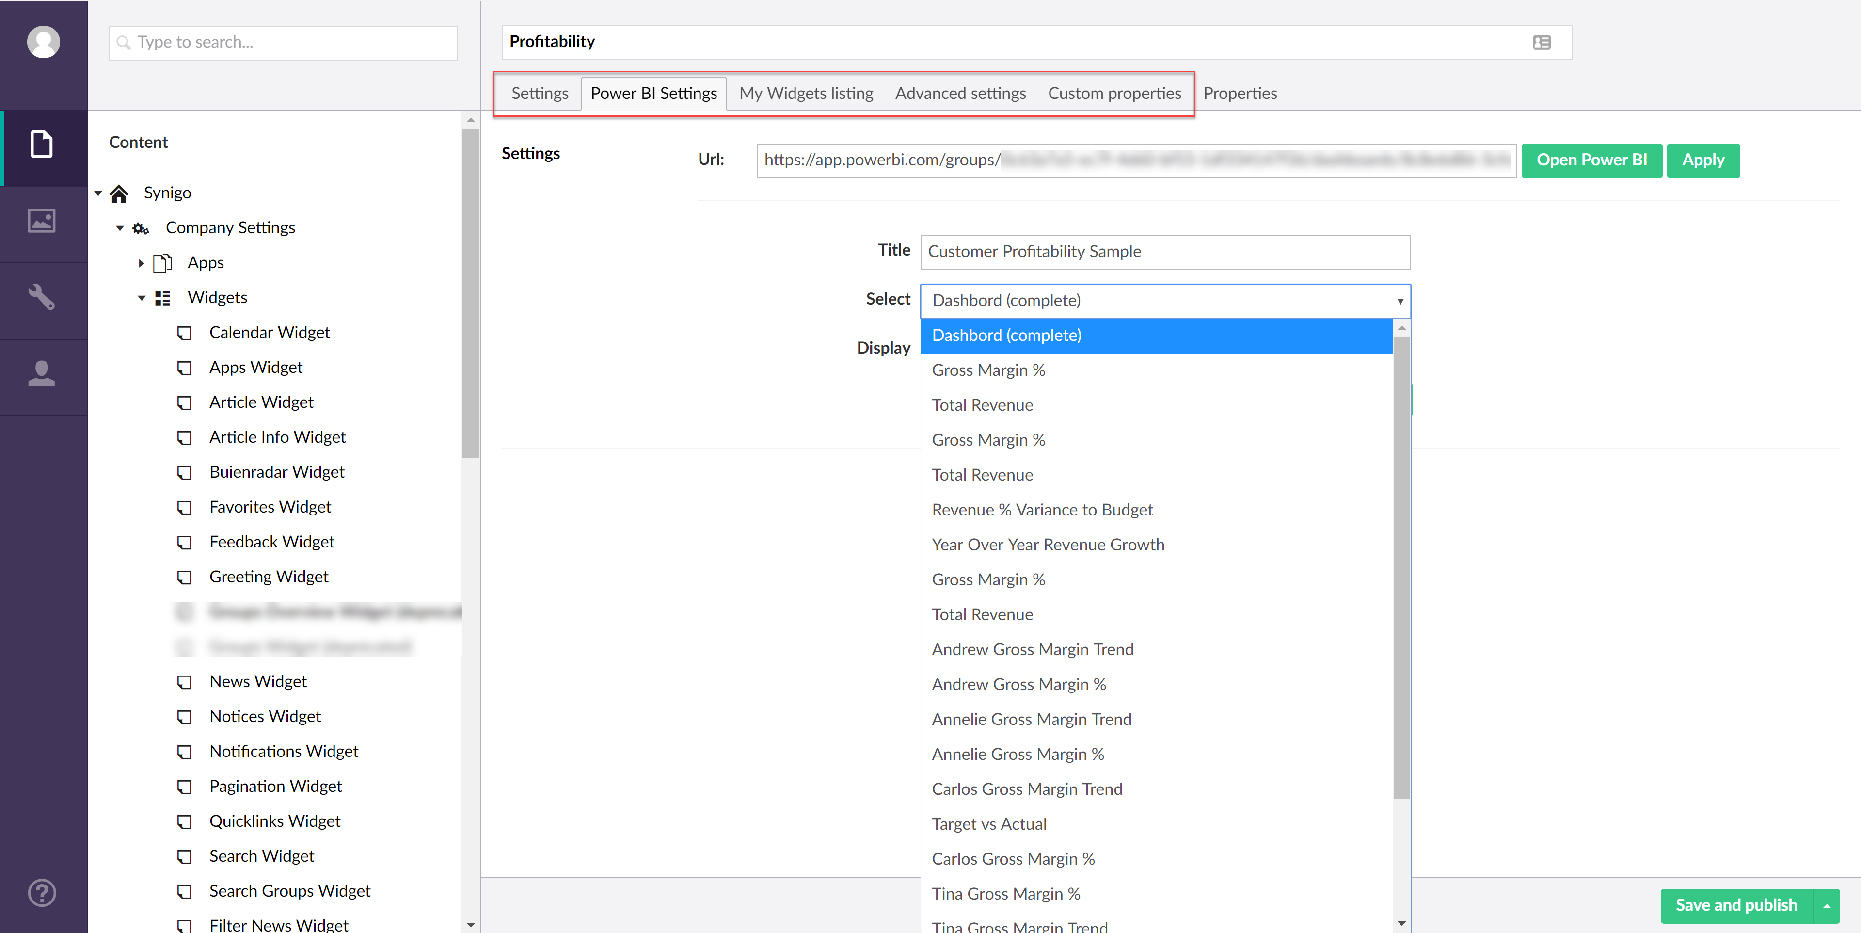Select Andrew Gross Margin Trend option
The width and height of the screenshot is (1861, 933).
(1156, 650)
